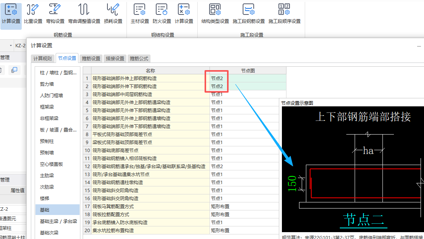Select 基础 category
Screen dimensions: 424x239
click(58, 210)
